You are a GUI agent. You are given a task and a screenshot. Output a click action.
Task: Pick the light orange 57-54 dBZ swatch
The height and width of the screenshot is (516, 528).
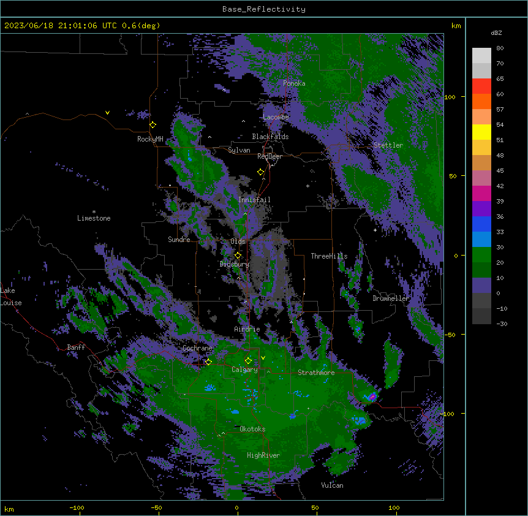(x=481, y=117)
